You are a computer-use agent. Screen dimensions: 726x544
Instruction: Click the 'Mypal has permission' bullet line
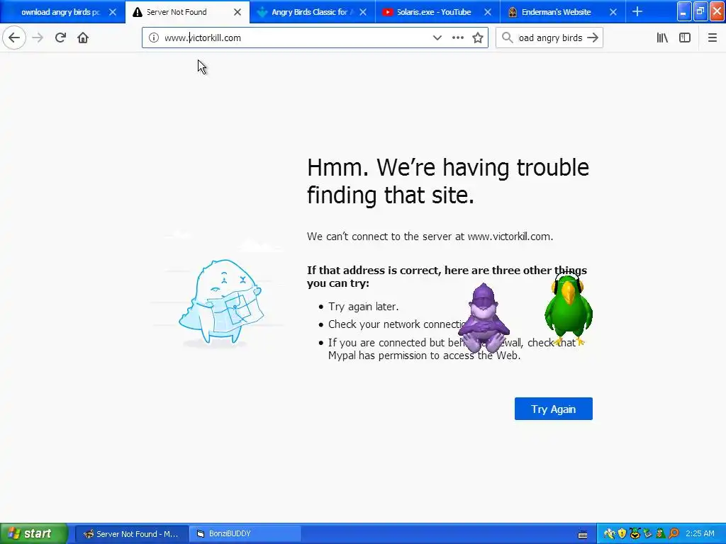[x=425, y=356]
